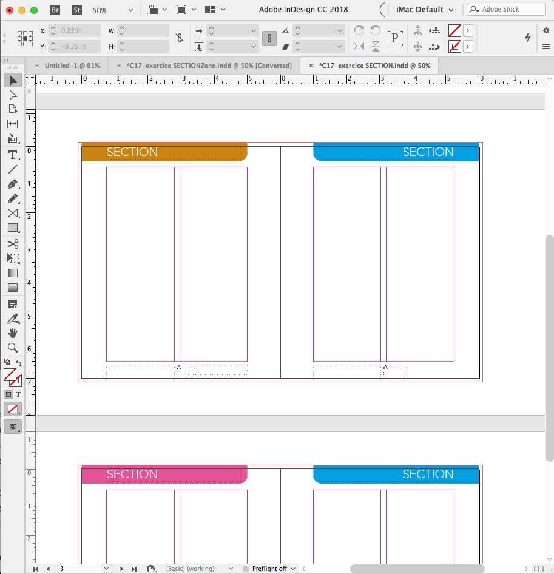Click the stroke color swatch in control panel
Image resolution: width=554 pixels, height=574 pixels.
coord(454,47)
